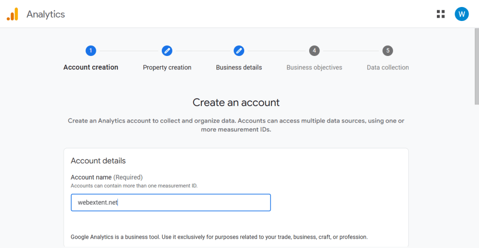Select the Business objectives step label
The width and height of the screenshot is (479, 248).
click(x=314, y=68)
